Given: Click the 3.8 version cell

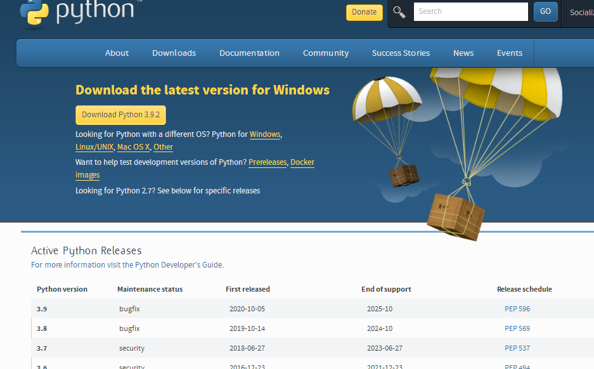Looking at the screenshot, I should [x=42, y=328].
